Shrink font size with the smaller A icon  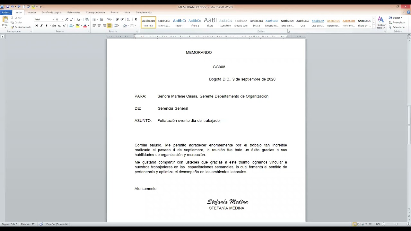(x=71, y=20)
